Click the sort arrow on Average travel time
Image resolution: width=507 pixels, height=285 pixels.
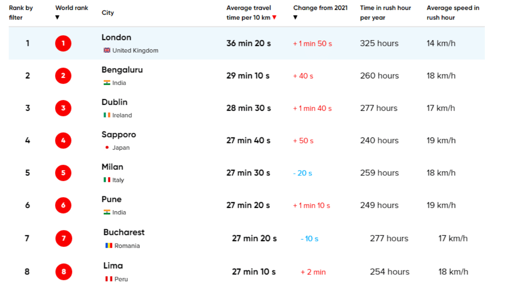click(x=275, y=17)
